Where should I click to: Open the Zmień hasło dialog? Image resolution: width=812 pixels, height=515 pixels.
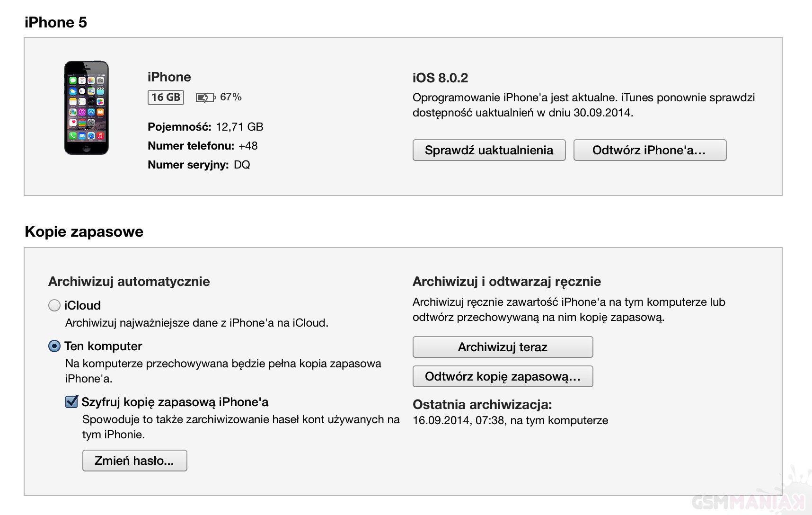click(134, 461)
